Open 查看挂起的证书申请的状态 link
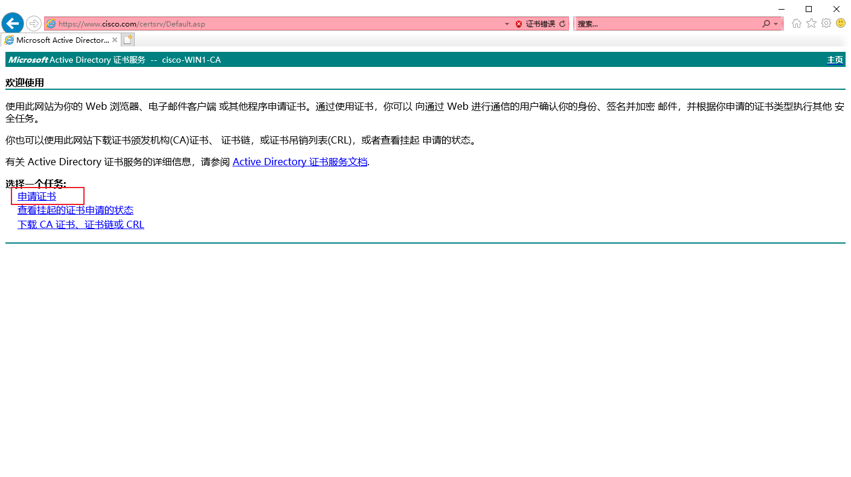This screenshot has height=477, width=851. click(x=75, y=210)
